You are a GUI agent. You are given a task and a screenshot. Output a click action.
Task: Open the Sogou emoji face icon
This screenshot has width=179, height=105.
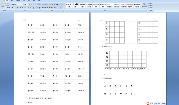point(155,104)
